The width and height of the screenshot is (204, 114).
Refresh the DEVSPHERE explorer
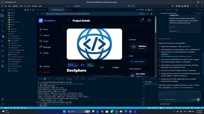tap(30, 10)
